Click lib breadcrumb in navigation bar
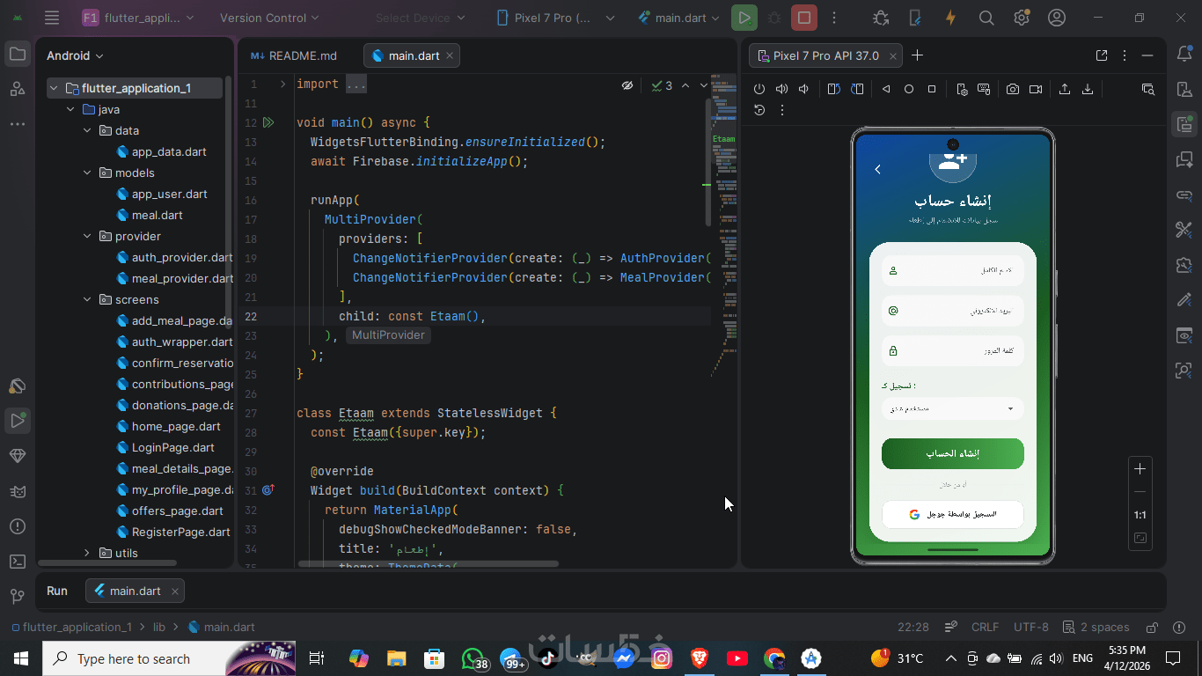 click(x=159, y=627)
